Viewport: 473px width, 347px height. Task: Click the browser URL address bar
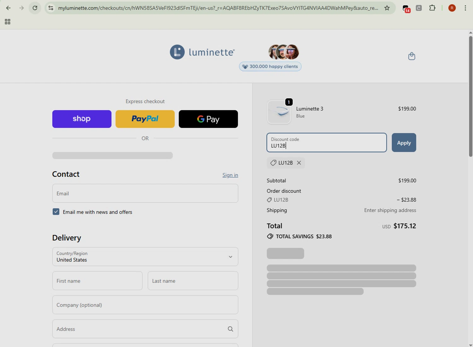[218, 8]
